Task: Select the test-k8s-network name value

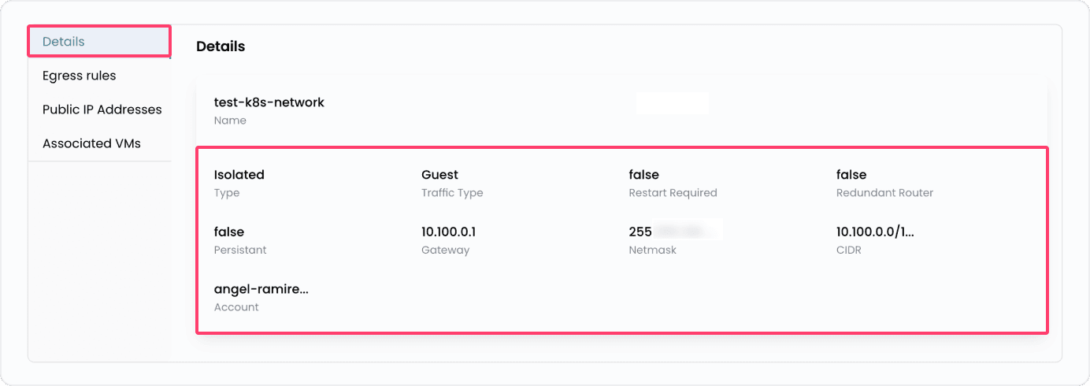Action: pyautogui.click(x=269, y=102)
